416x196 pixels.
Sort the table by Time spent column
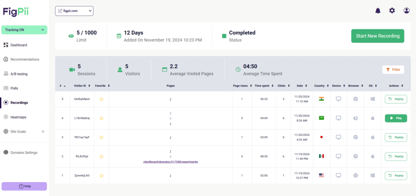point(263,86)
